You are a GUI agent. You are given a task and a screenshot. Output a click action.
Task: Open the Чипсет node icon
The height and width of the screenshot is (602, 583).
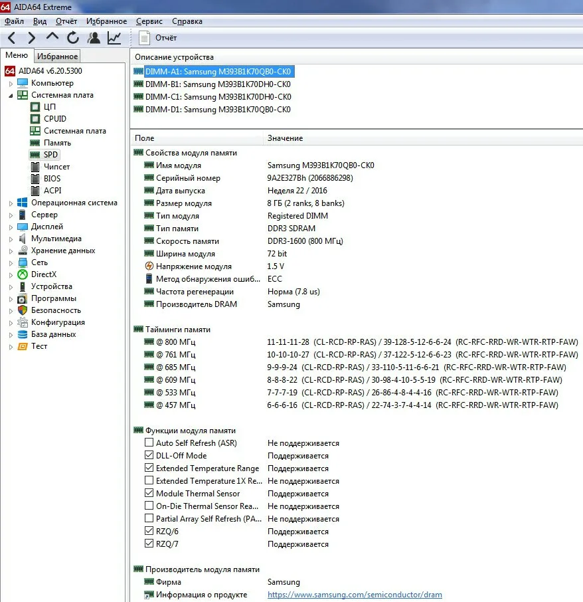point(35,167)
